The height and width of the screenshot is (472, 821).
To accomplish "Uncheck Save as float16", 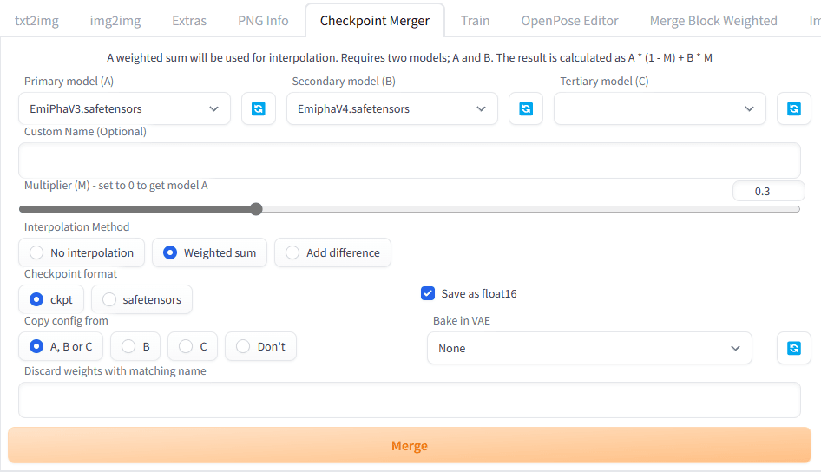I will [x=428, y=293].
